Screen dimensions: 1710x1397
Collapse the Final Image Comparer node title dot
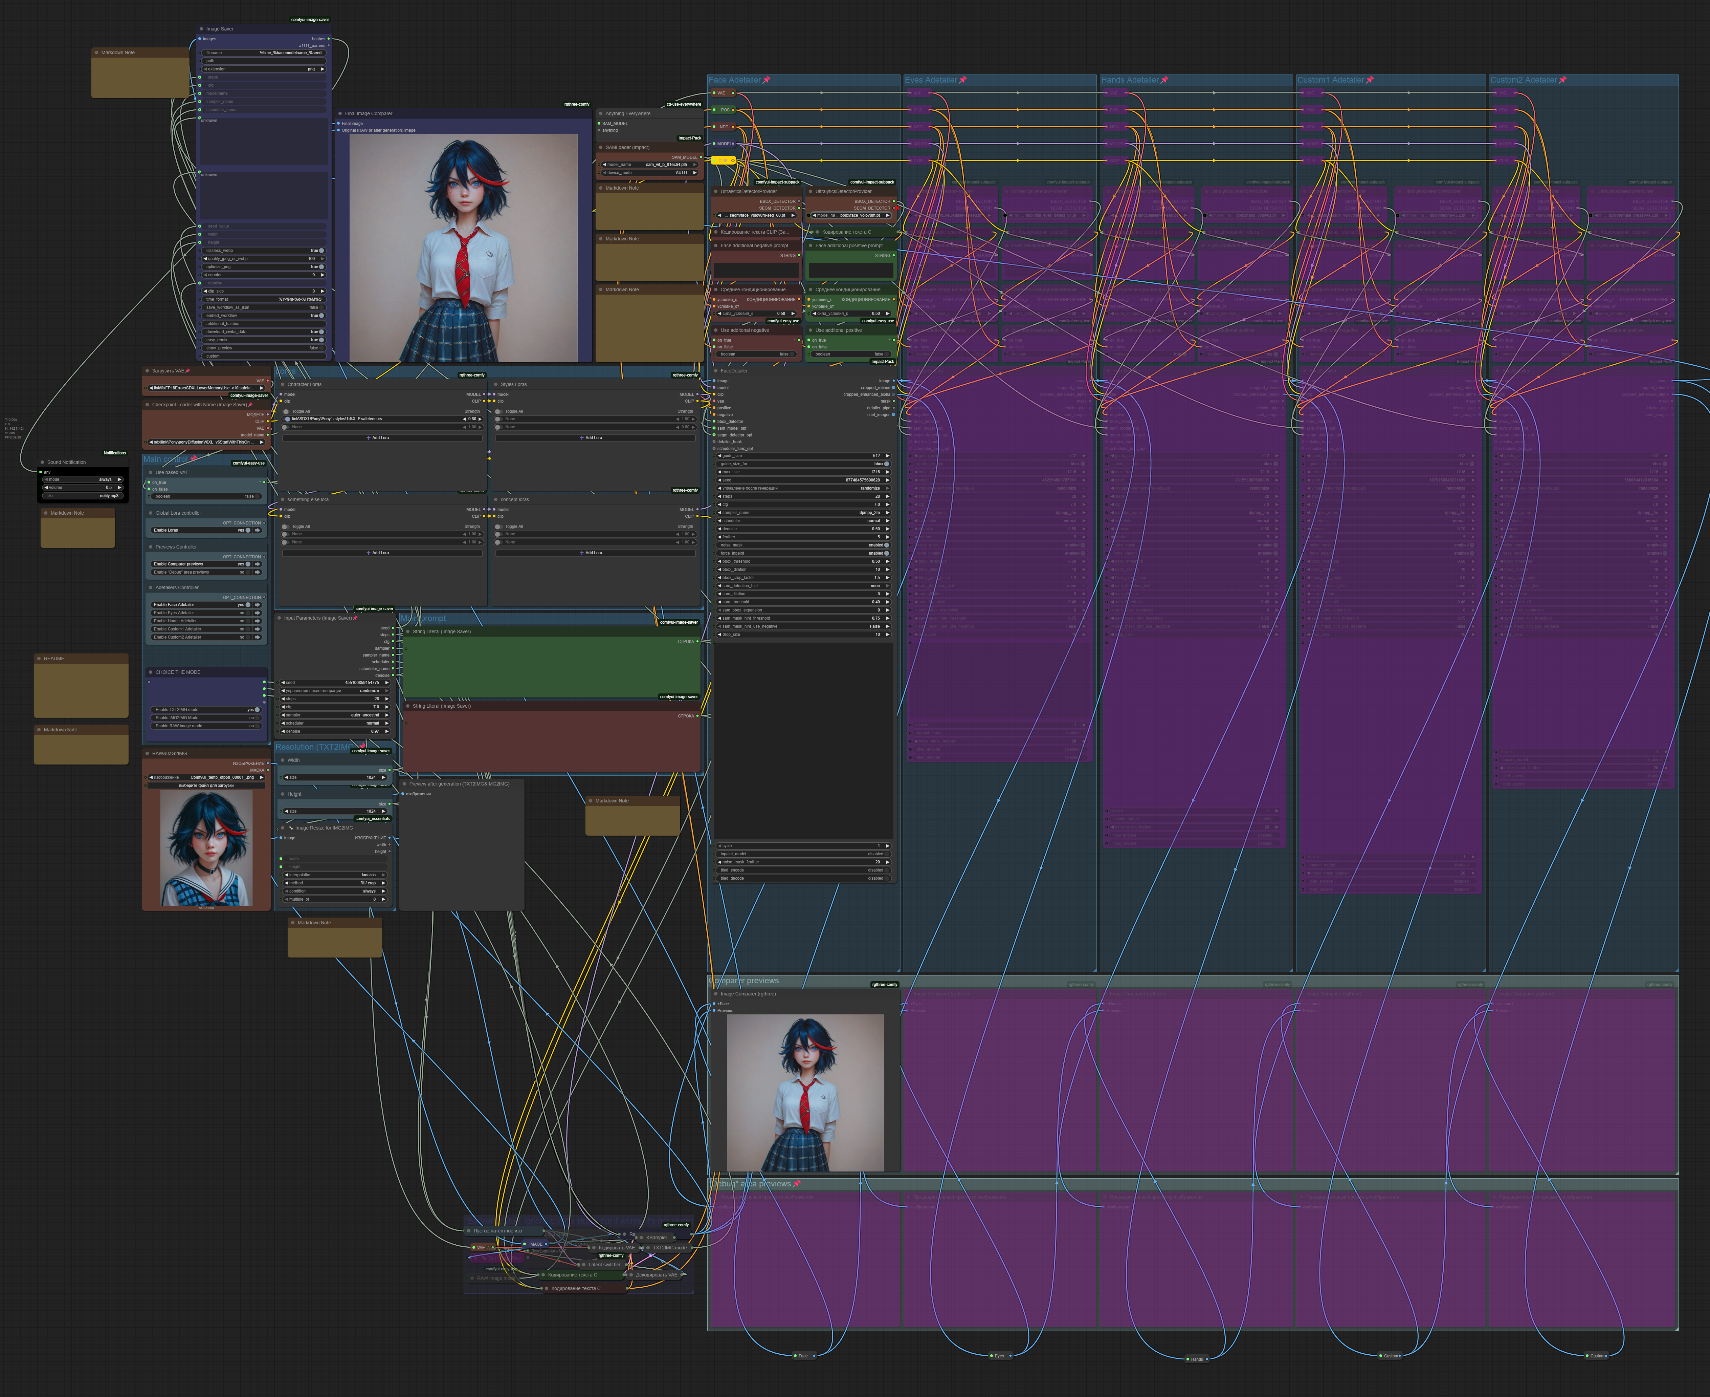(x=340, y=113)
